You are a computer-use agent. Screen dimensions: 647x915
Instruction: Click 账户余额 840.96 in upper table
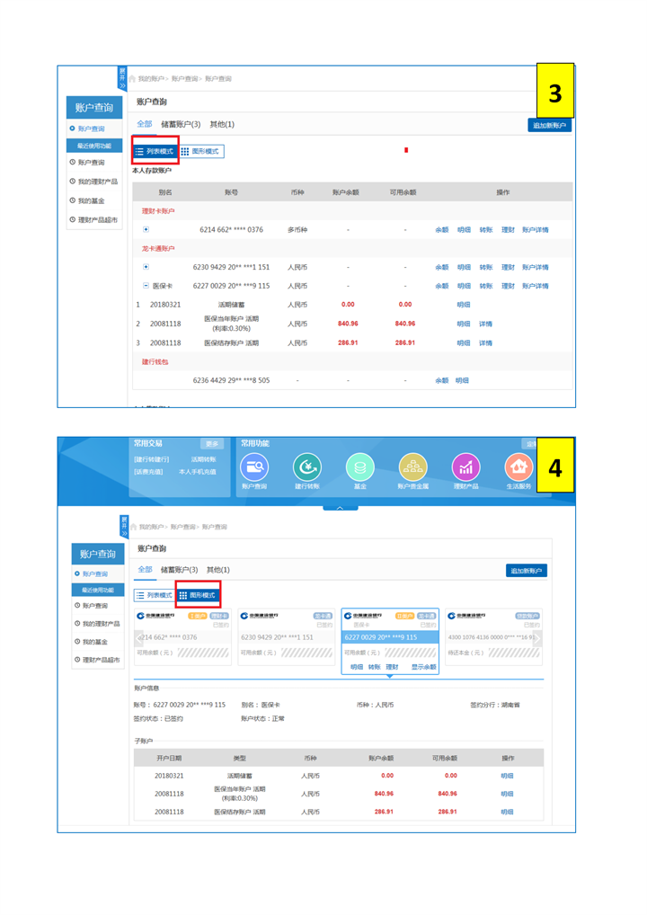(x=348, y=324)
